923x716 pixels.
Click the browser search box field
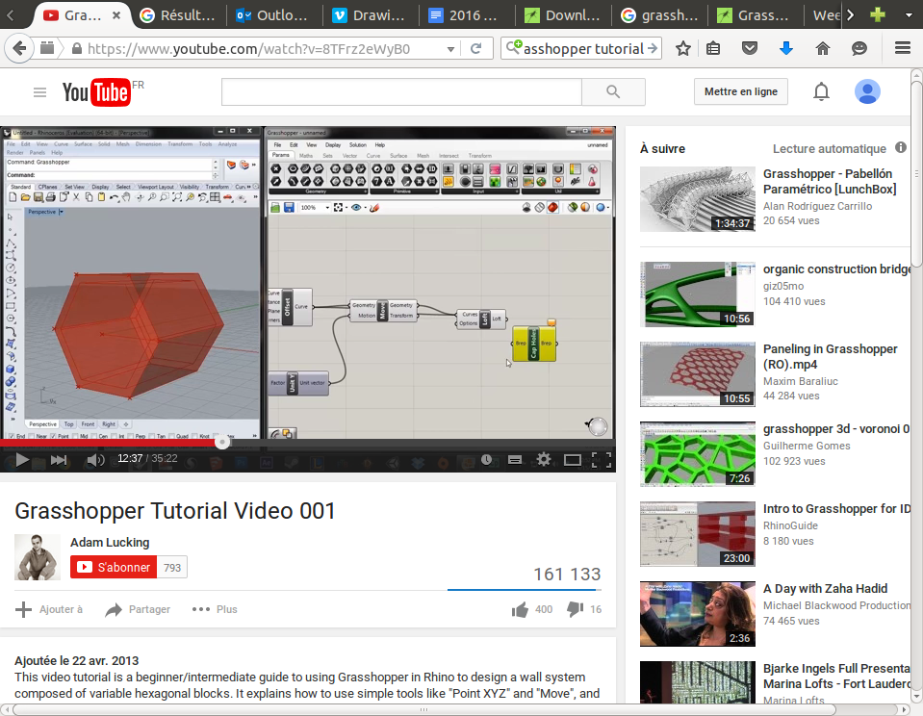pos(583,48)
